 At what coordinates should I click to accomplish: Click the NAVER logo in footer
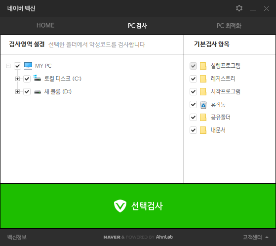click(112, 237)
